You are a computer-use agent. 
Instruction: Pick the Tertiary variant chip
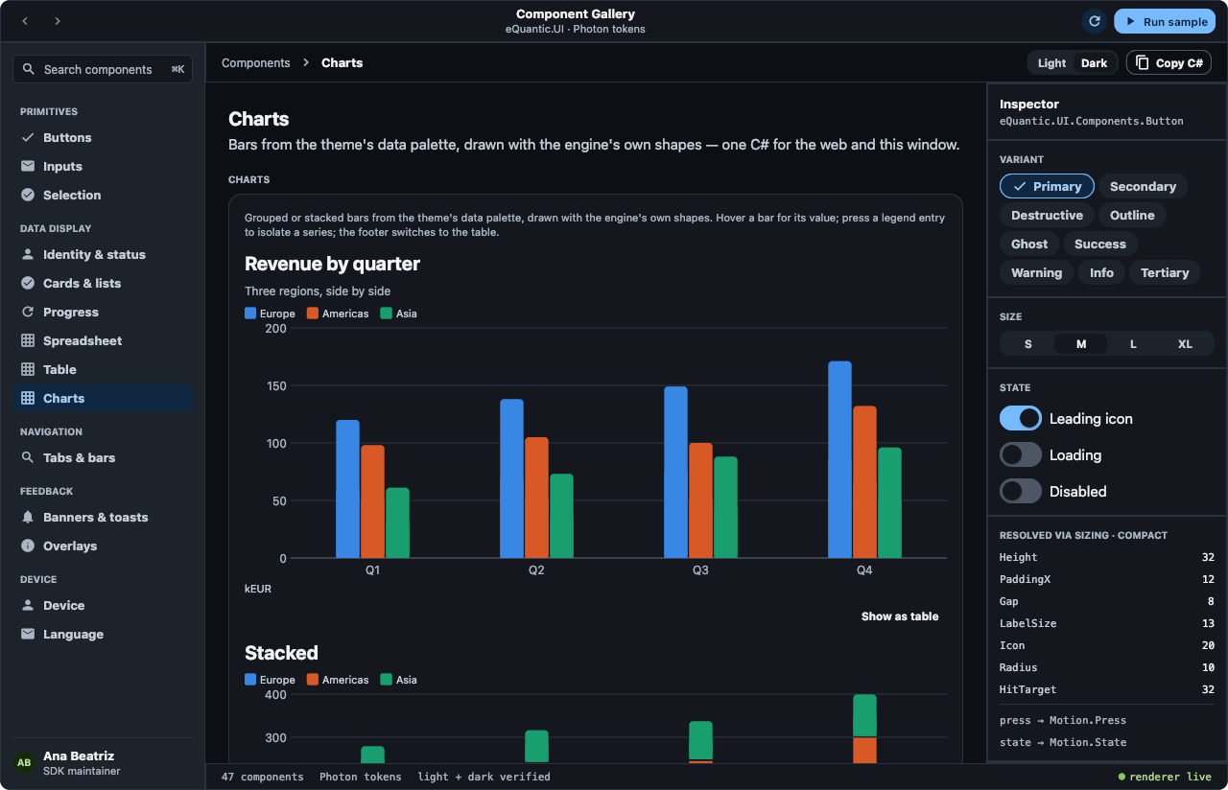[x=1165, y=272]
